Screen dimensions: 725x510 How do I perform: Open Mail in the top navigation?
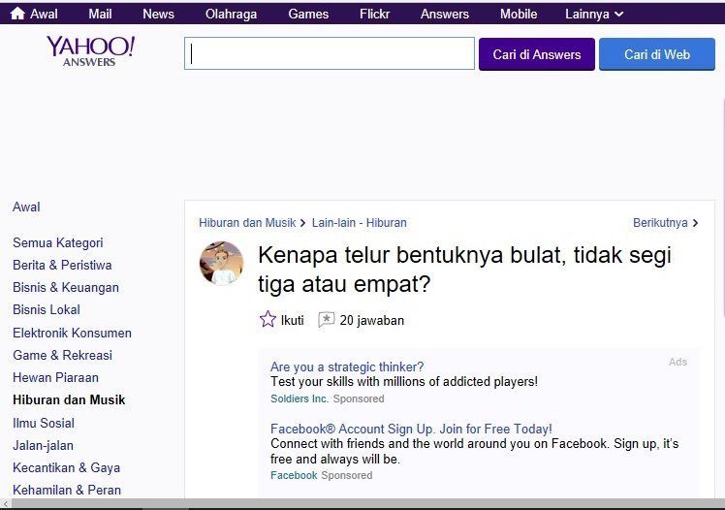pyautogui.click(x=100, y=14)
